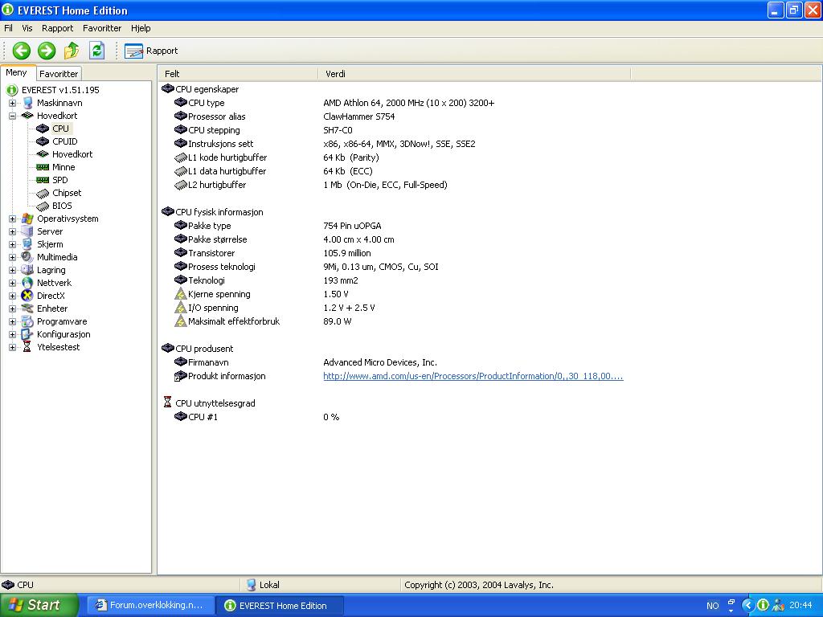This screenshot has width=823, height=617.
Task: Open the Hjelp menu
Action: [141, 28]
